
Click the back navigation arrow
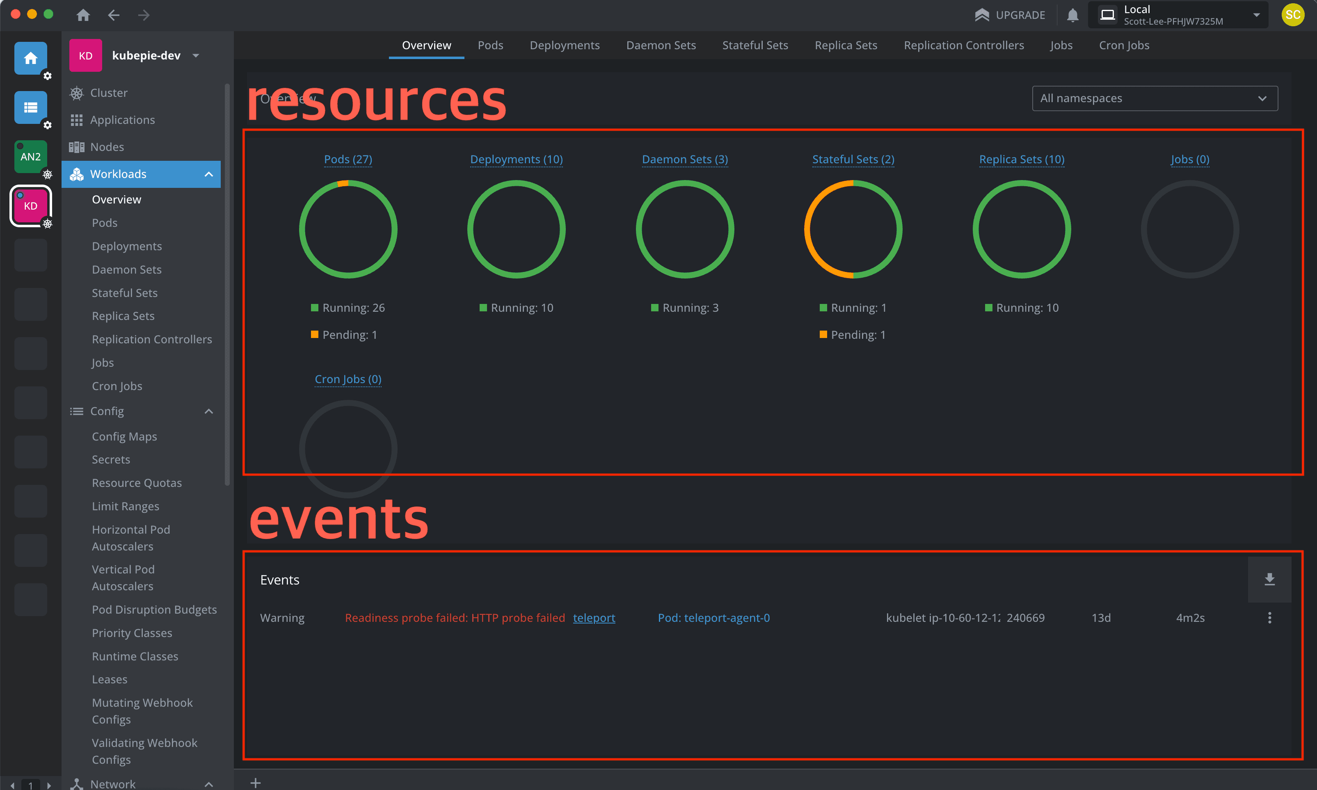[113, 14]
